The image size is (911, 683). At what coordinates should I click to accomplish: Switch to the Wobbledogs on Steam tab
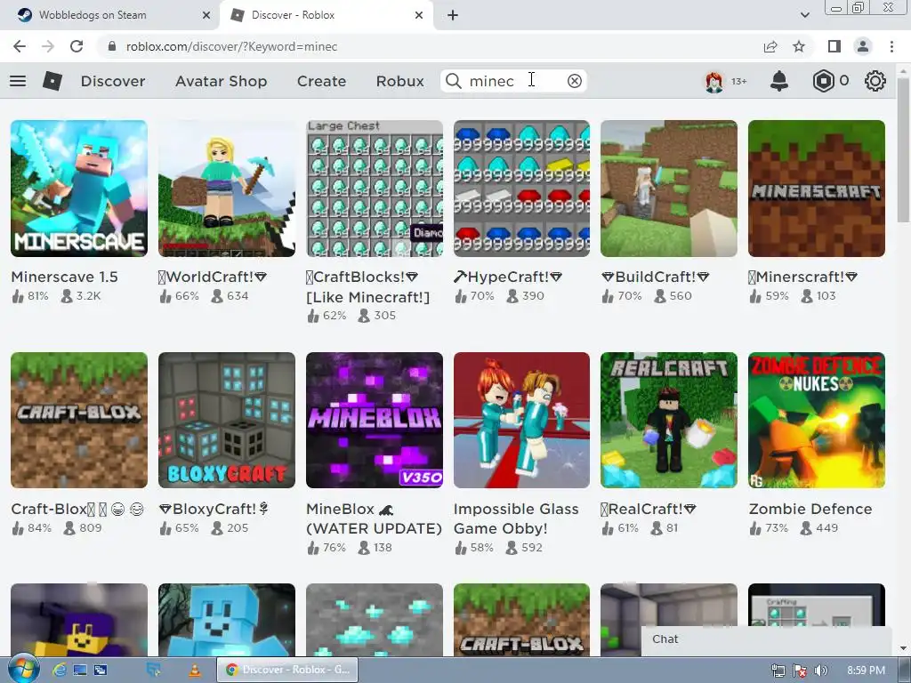[x=109, y=15]
